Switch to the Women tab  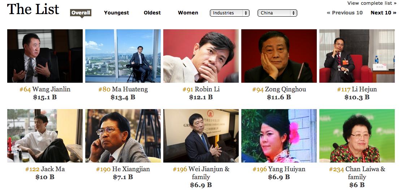[x=188, y=13]
